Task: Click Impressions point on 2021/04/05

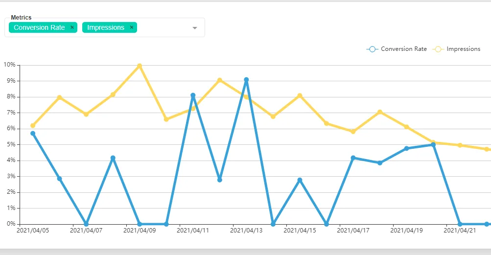Action: point(33,126)
